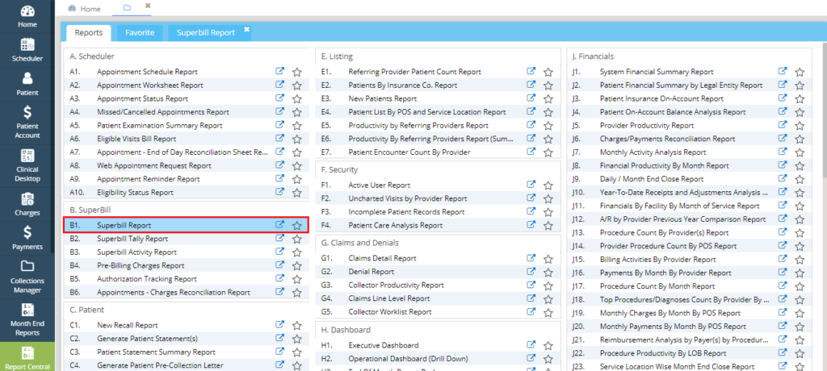Viewport: 827px width, 371px height.
Task: Open Billing Activities By Provider Report
Action: [657, 259]
